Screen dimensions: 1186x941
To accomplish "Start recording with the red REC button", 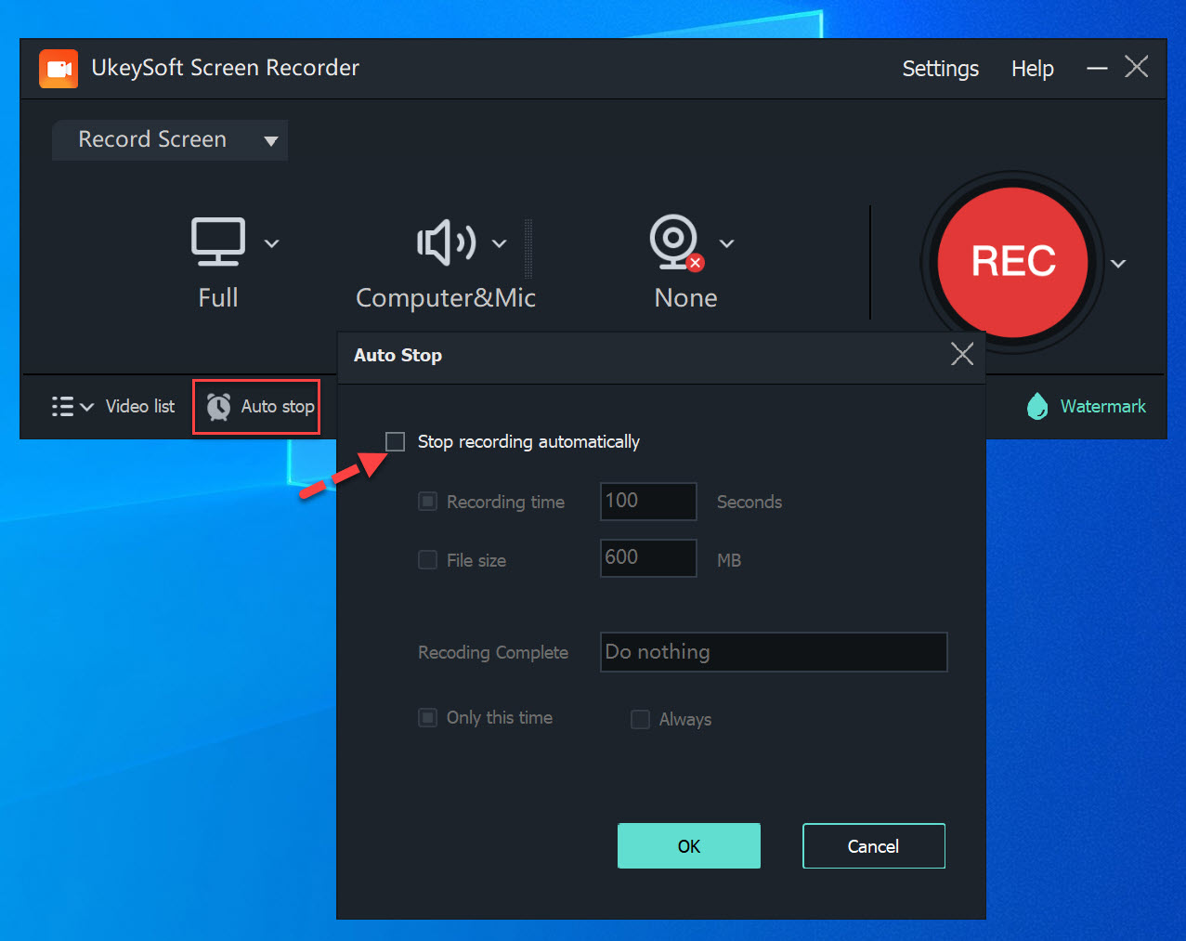I will pyautogui.click(x=1012, y=262).
